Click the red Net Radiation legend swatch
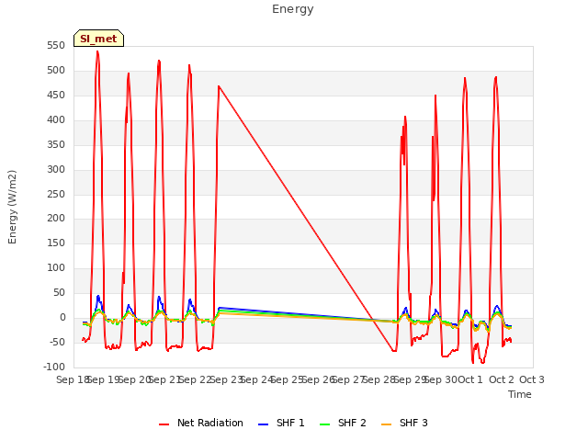Screen dimensions: 588x441 pos(164,424)
